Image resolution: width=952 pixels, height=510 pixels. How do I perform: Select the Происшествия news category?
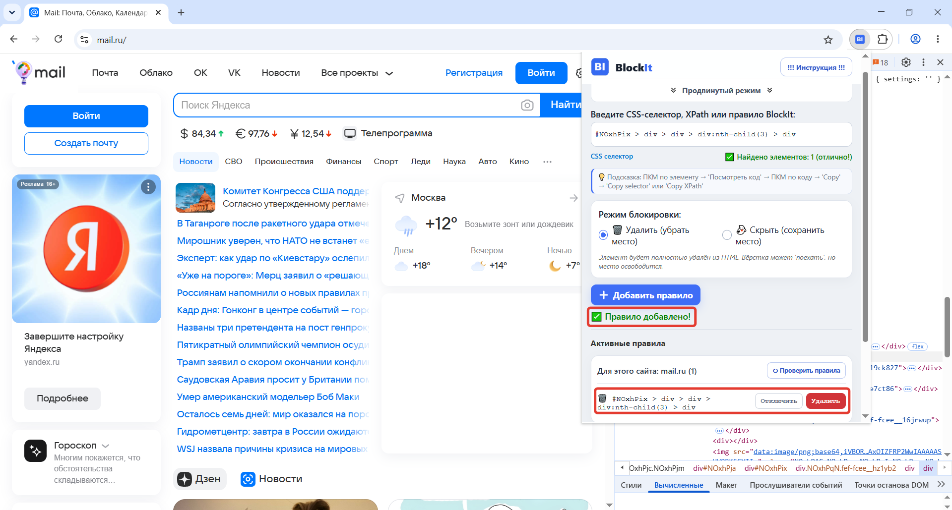click(284, 162)
